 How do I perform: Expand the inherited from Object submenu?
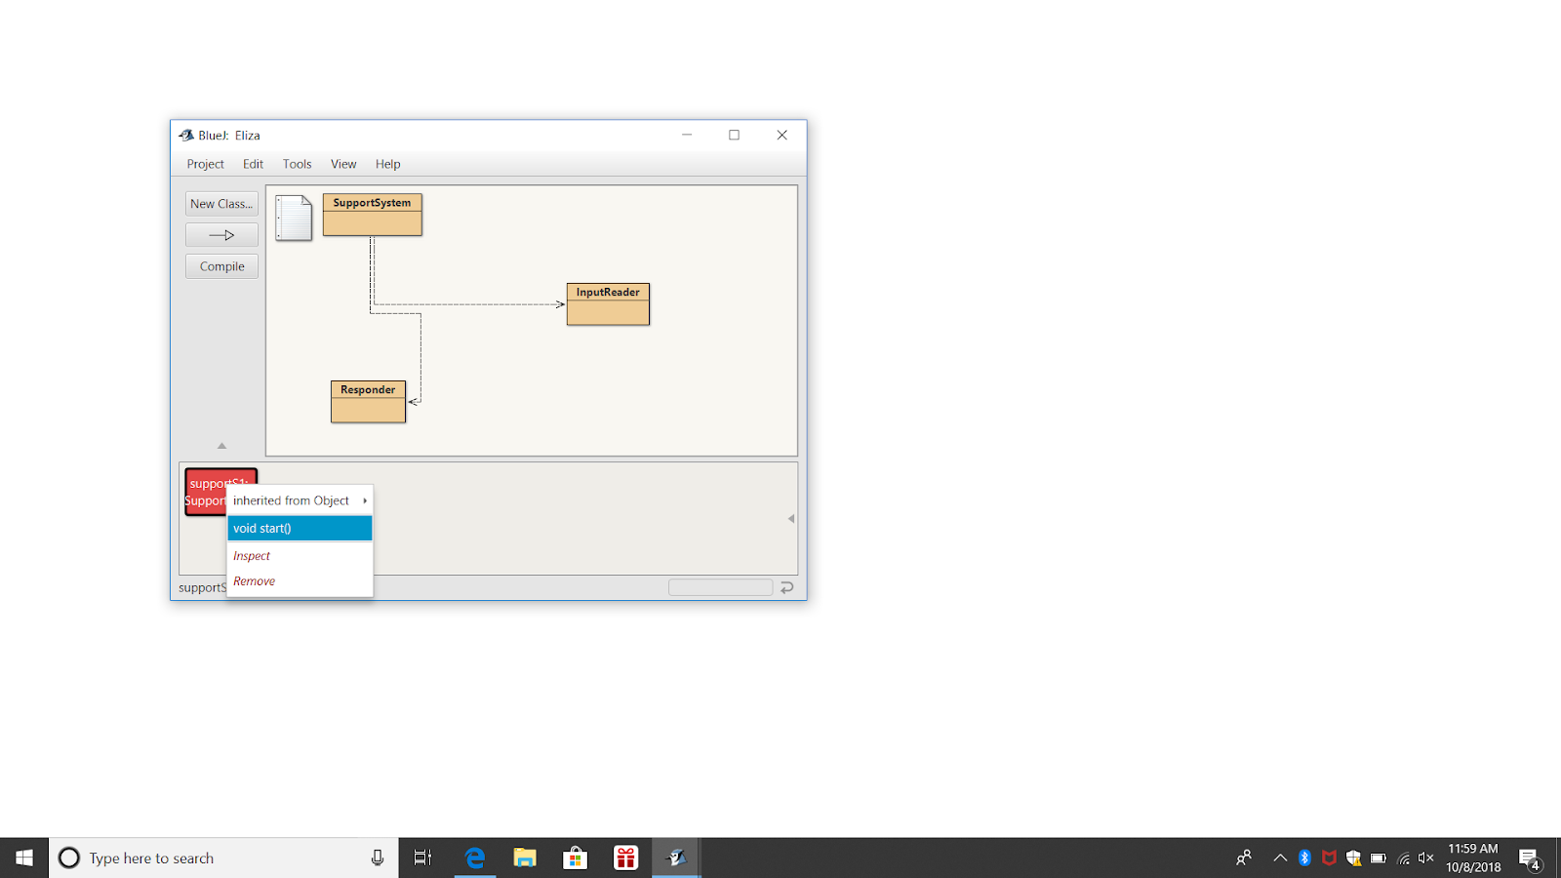click(300, 500)
